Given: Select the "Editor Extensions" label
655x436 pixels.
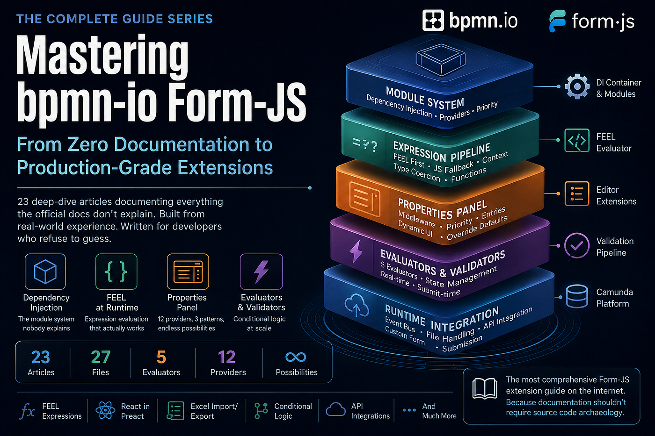Looking at the screenshot, I should (616, 195).
